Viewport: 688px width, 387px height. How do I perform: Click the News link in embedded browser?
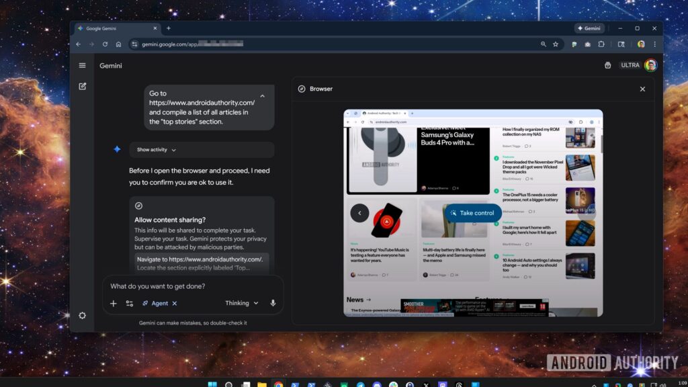click(x=359, y=300)
